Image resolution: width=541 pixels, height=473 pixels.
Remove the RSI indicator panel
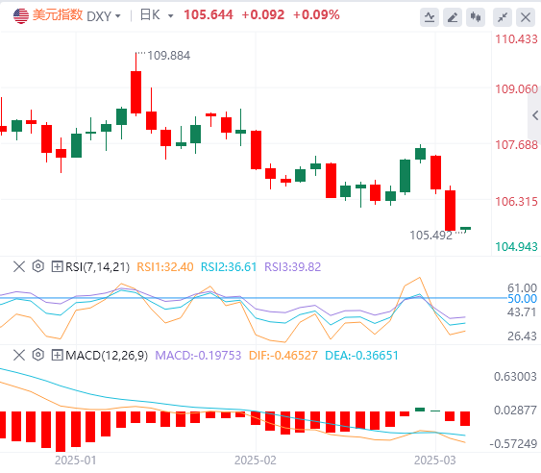point(19,266)
